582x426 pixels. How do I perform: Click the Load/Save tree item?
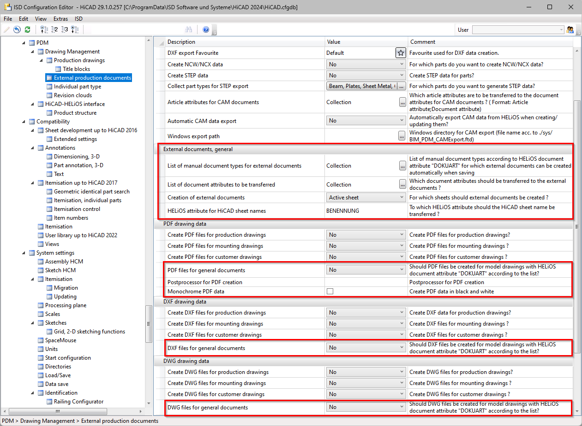58,375
